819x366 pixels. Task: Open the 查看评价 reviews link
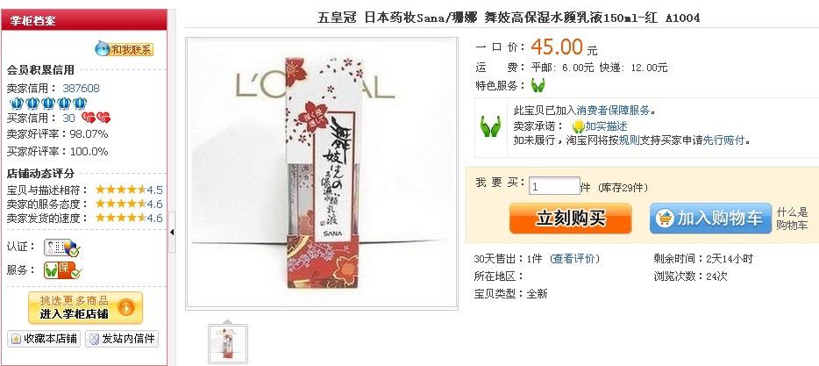pos(574,259)
